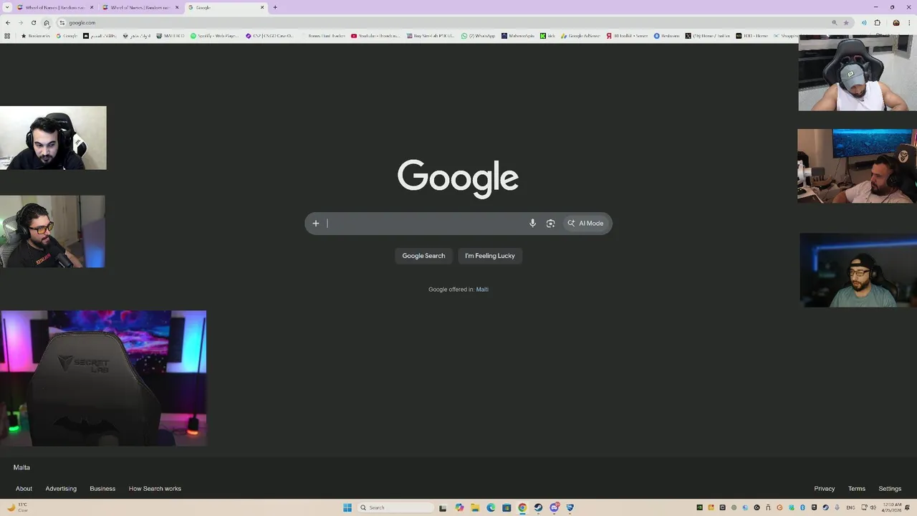The height and width of the screenshot is (516, 917).
Task: Click the ENG language indicator
Action: pyautogui.click(x=851, y=507)
